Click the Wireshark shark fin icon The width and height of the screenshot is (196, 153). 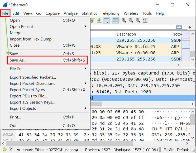[5, 5]
